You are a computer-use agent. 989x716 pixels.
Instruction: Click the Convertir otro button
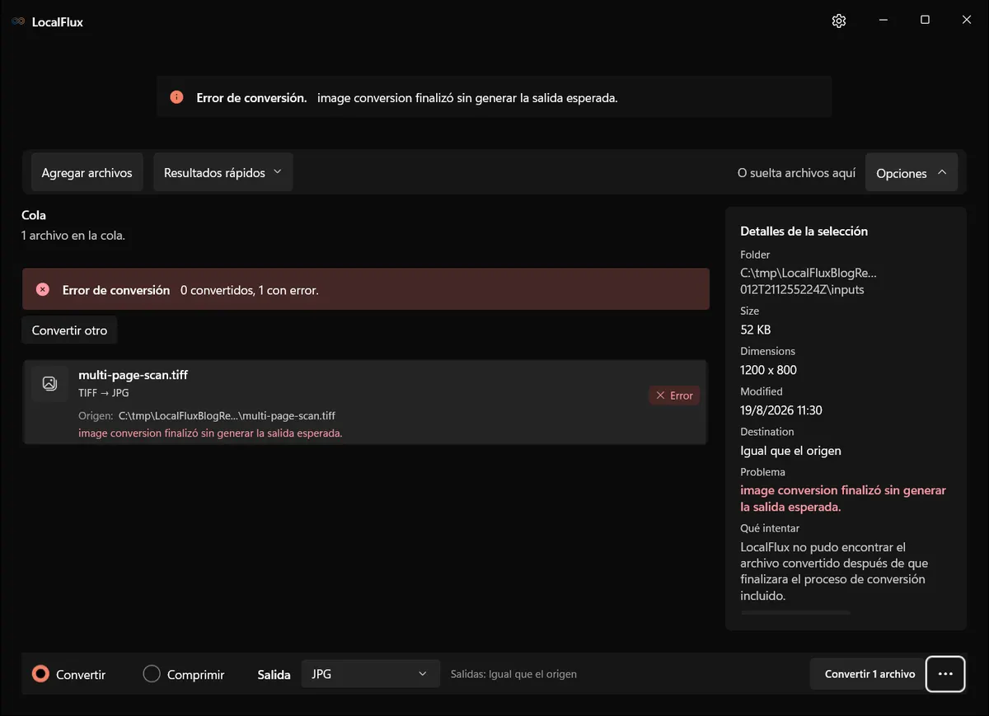pos(70,330)
